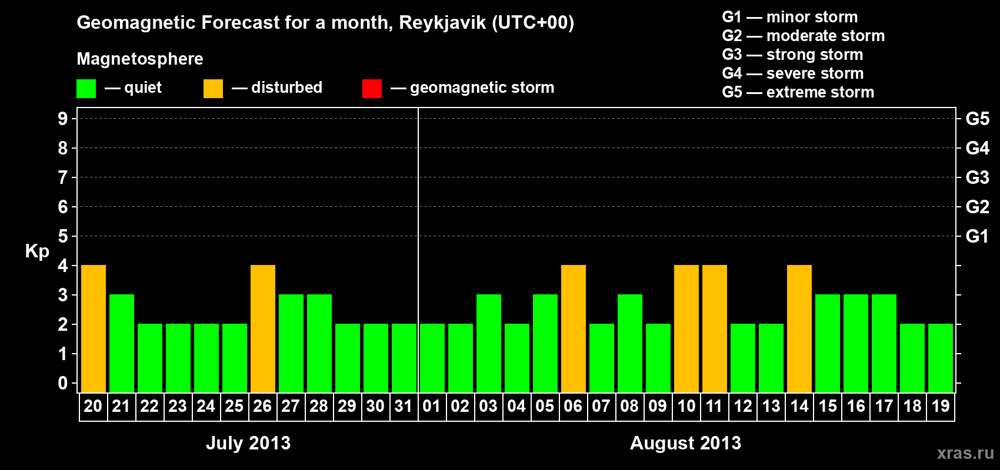Click the yellow bar for August 06
Viewport: 1000px width, 470px height.
tap(574, 328)
